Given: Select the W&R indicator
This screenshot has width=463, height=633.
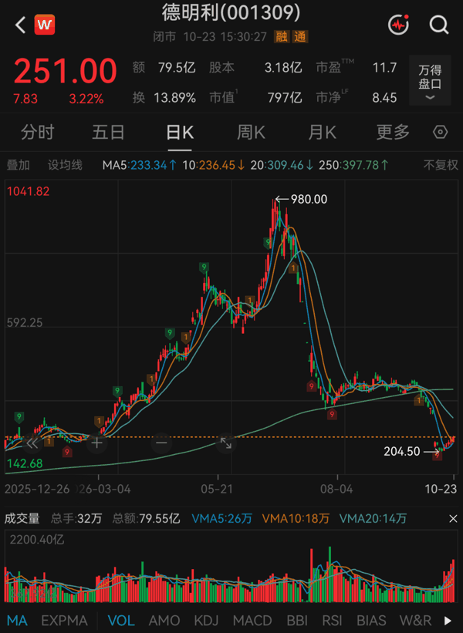Looking at the screenshot, I should [x=415, y=621].
